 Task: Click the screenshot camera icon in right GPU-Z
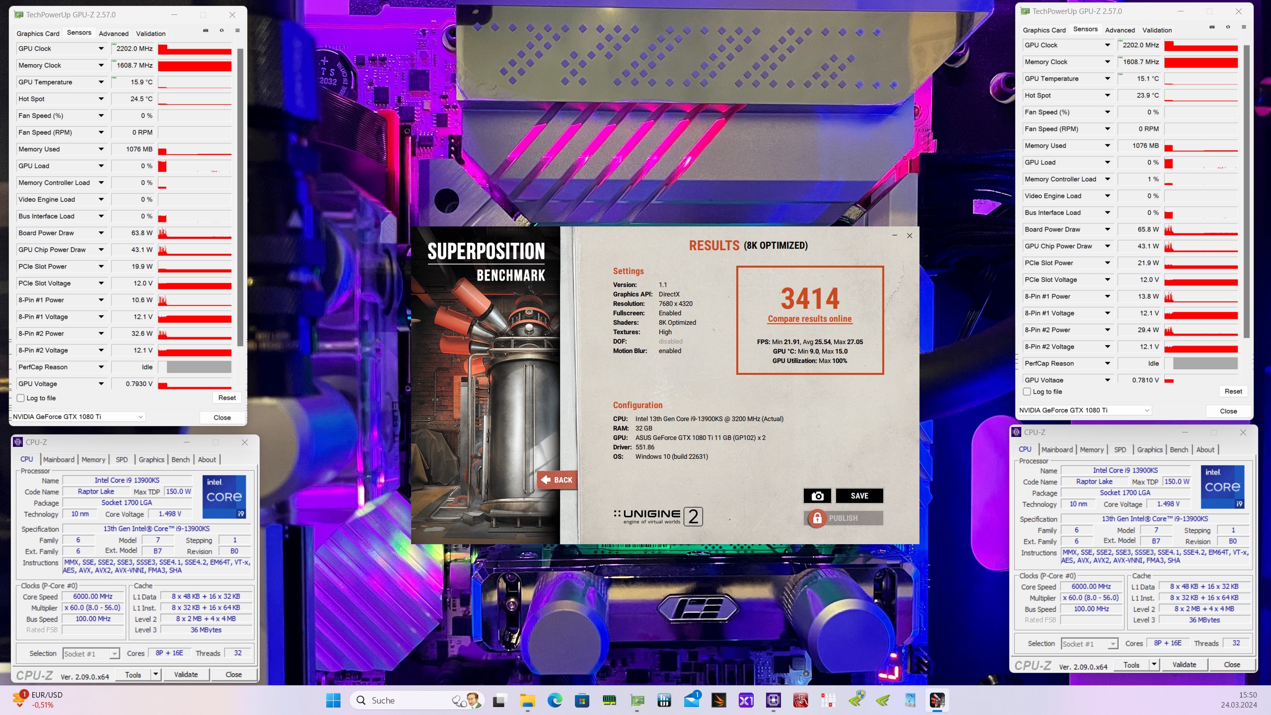(x=1212, y=27)
